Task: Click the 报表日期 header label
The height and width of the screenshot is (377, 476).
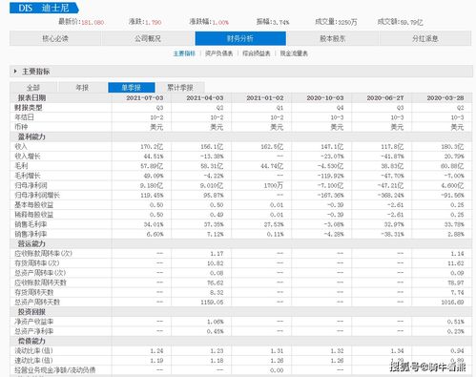Action: coord(31,98)
